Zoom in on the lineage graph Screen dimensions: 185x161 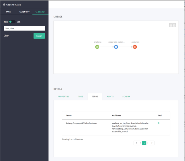point(171,25)
